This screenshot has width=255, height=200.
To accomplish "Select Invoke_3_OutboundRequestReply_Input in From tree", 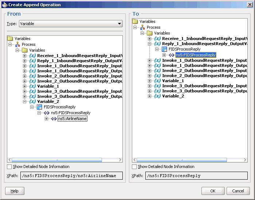I will pyautogui.click(x=80, y=91).
